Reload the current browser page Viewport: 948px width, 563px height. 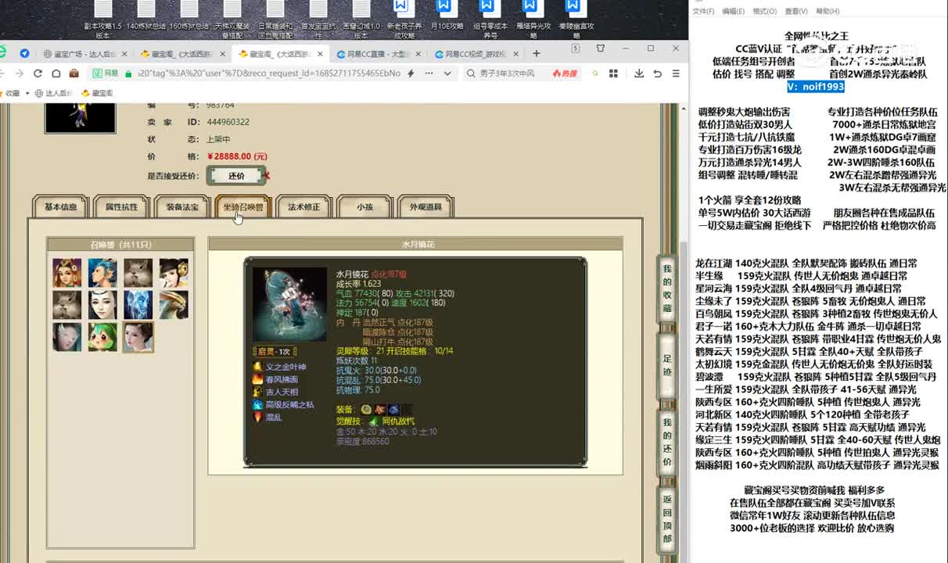tap(38, 74)
